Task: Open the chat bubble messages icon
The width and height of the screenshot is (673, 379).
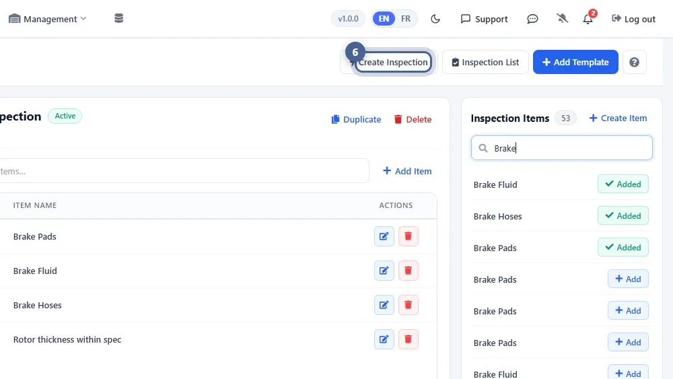Action: tap(532, 19)
